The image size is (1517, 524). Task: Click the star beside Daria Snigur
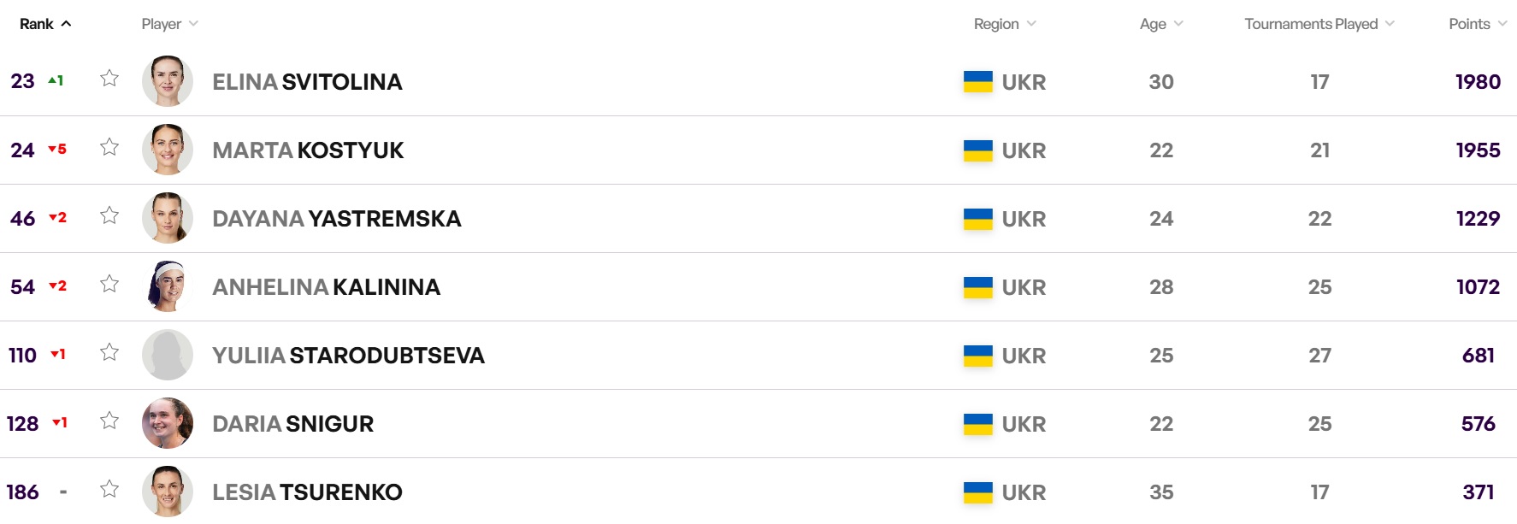point(109,421)
